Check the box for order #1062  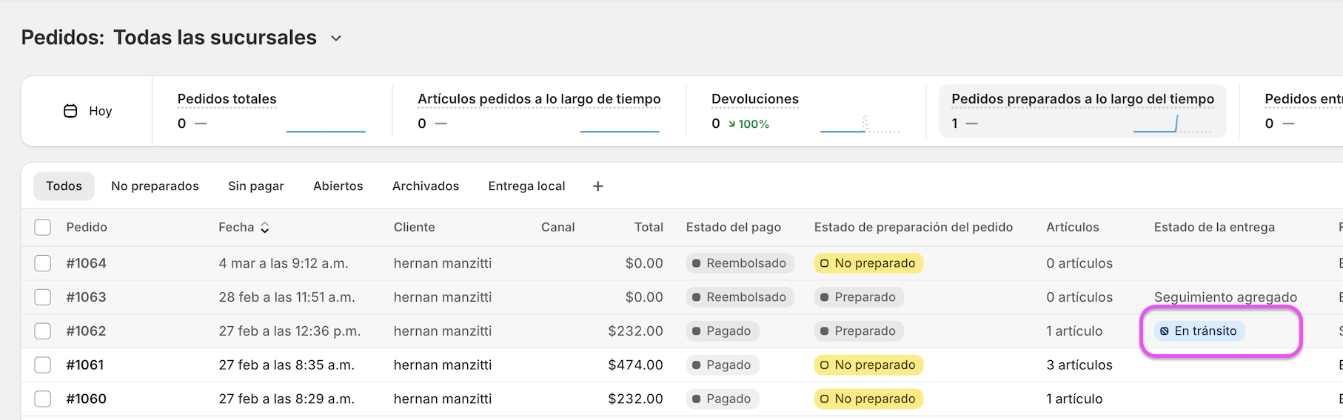click(x=43, y=331)
